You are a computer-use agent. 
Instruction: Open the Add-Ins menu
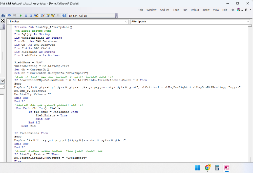point(165,10)
